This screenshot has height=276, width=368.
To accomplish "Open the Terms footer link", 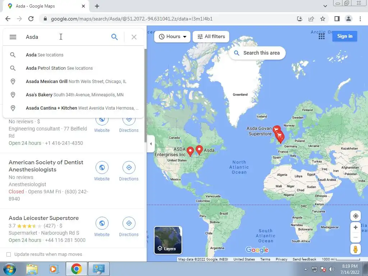I will (x=265, y=259).
